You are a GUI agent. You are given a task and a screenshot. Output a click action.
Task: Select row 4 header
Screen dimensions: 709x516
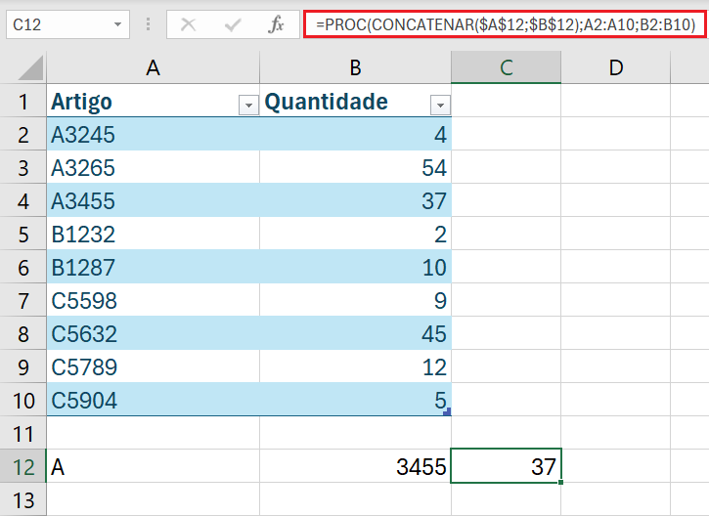point(23,200)
